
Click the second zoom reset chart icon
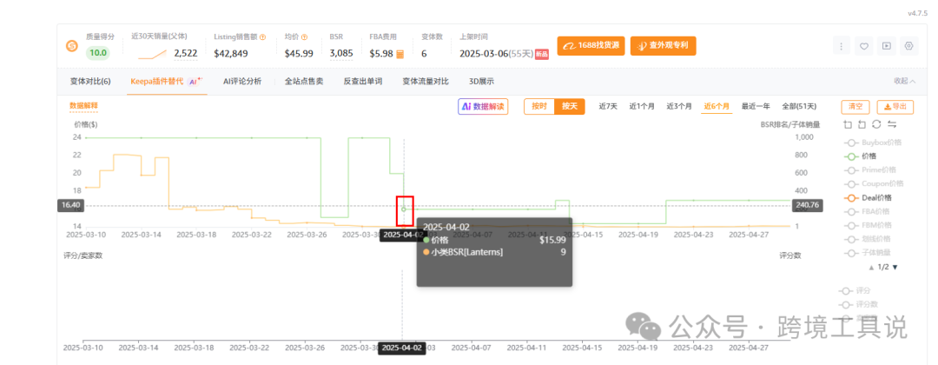pos(862,124)
